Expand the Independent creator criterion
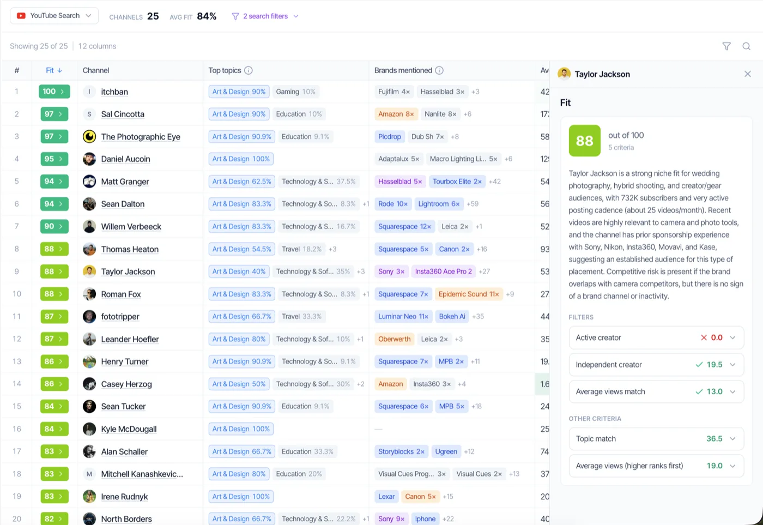Image resolution: width=763 pixels, height=525 pixels. click(x=656, y=365)
